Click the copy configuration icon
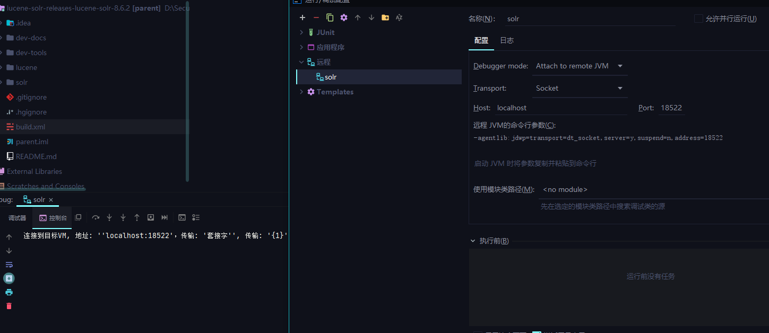Image resolution: width=769 pixels, height=333 pixels. point(330,17)
